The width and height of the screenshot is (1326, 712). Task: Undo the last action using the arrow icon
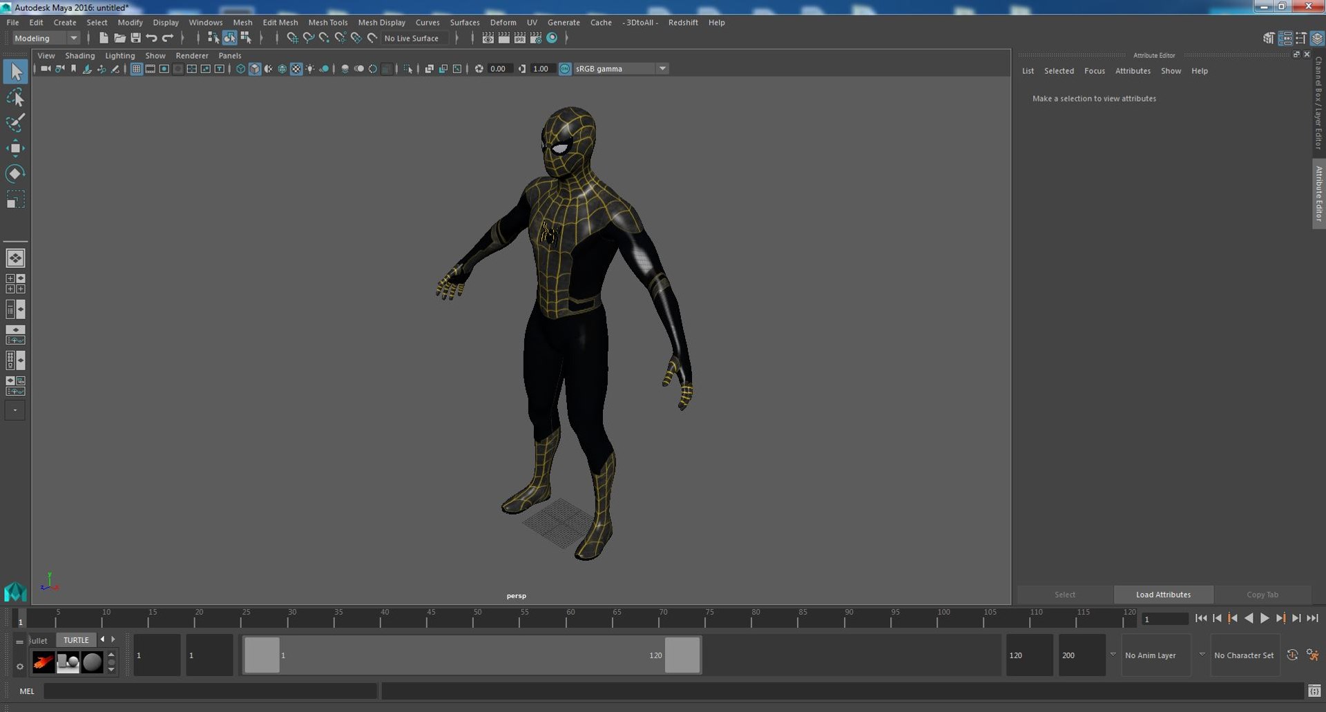(x=151, y=38)
